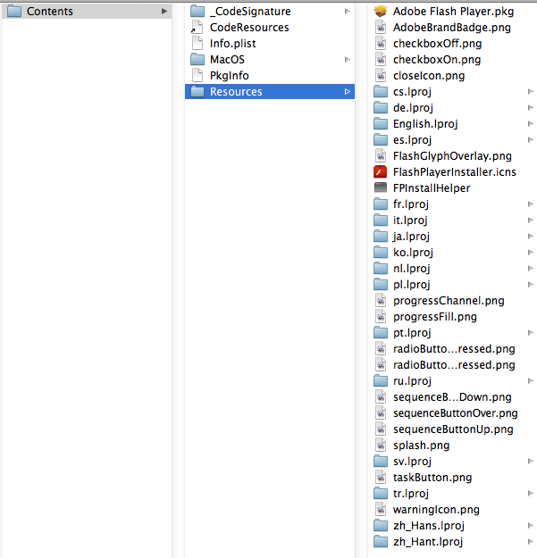The height and width of the screenshot is (558, 537).
Task: Click the splash.png file icon
Action: tap(381, 446)
